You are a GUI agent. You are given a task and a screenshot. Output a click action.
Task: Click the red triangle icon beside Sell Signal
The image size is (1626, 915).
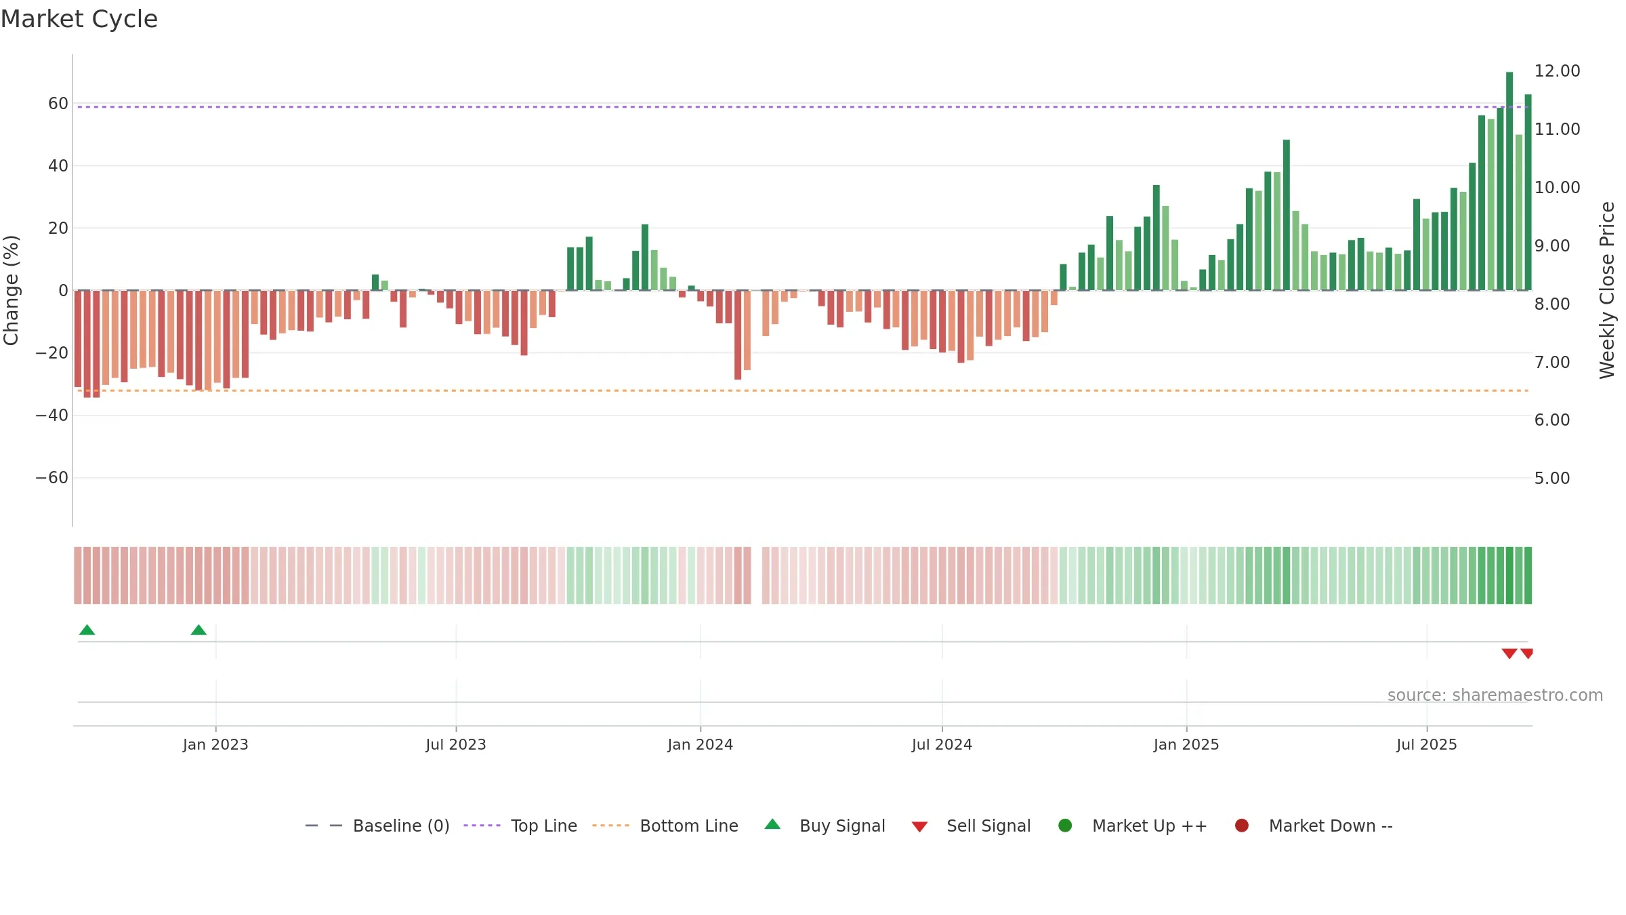pos(919,827)
